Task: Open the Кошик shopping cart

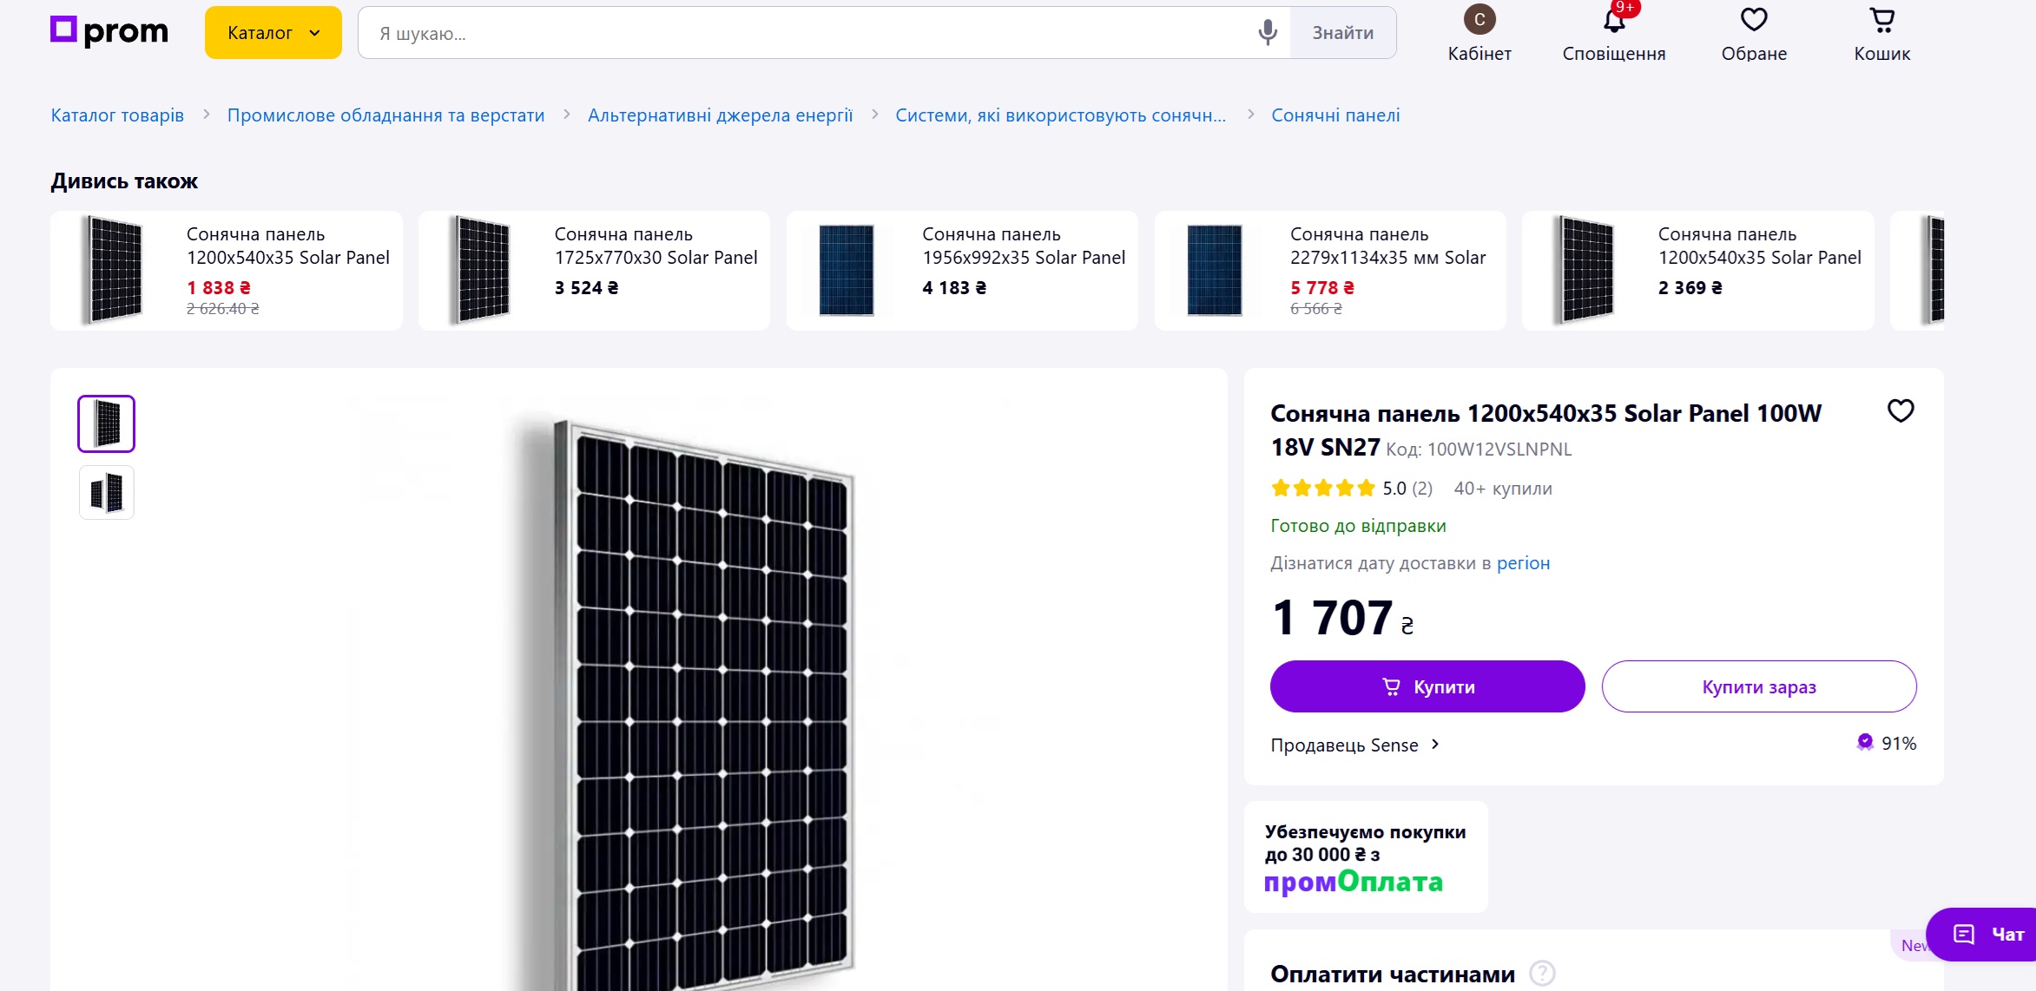Action: click(1882, 34)
